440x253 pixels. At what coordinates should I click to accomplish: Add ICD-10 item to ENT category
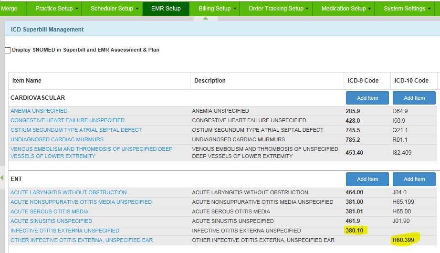pyautogui.click(x=414, y=179)
